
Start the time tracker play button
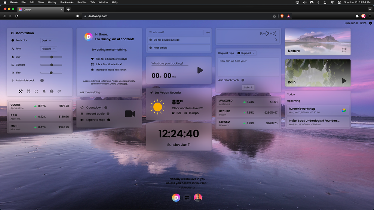[200, 70]
